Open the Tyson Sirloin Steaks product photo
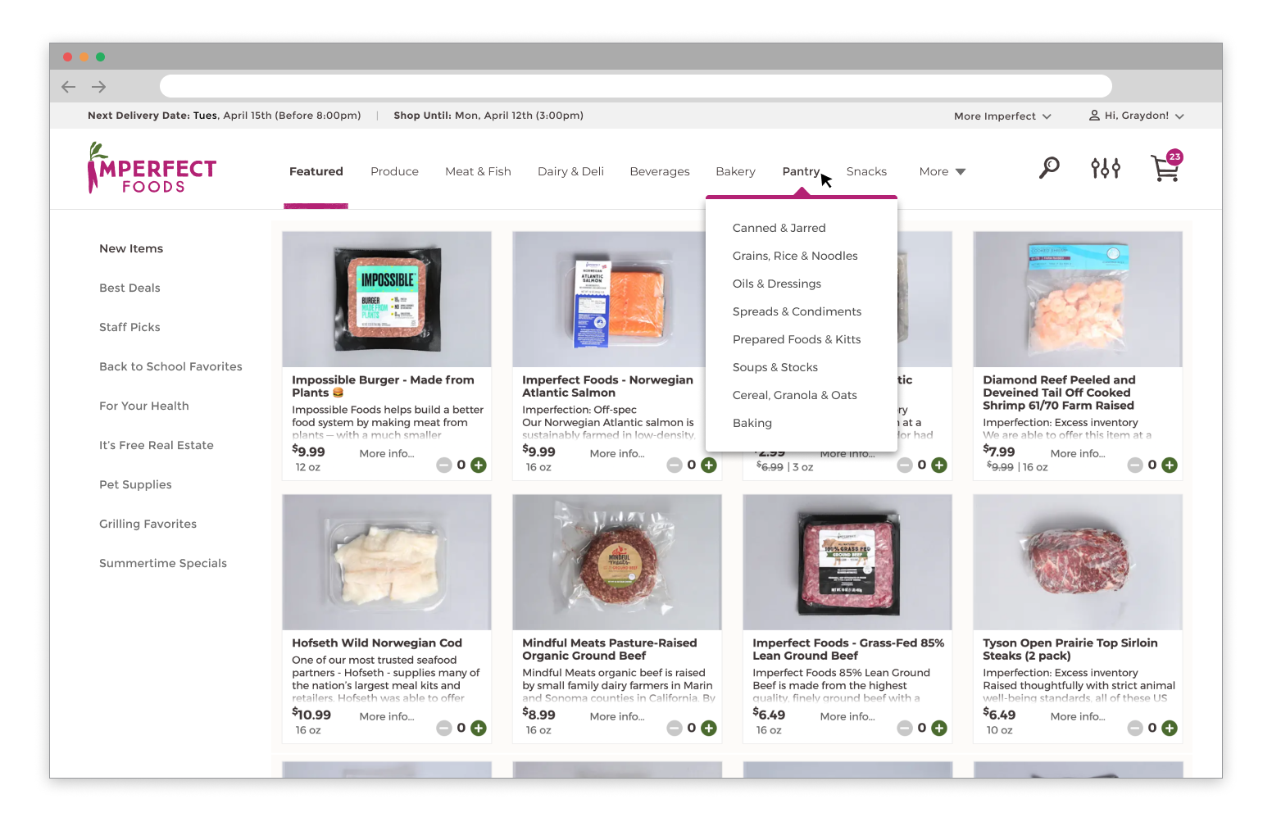Screen dimensions: 1272x822 (1078, 562)
